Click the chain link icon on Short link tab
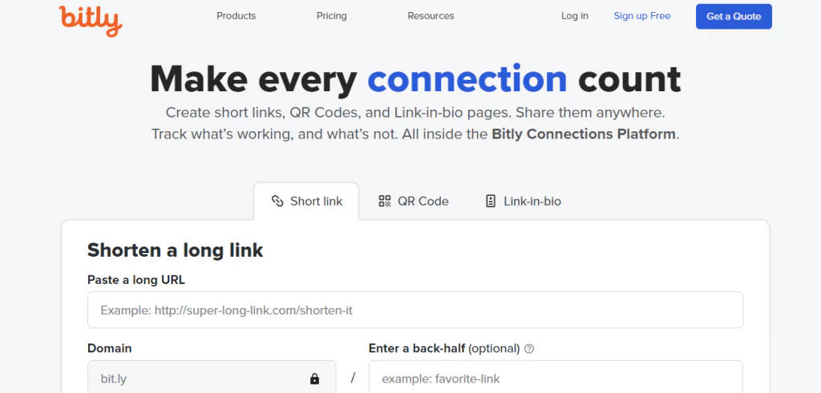 [277, 201]
